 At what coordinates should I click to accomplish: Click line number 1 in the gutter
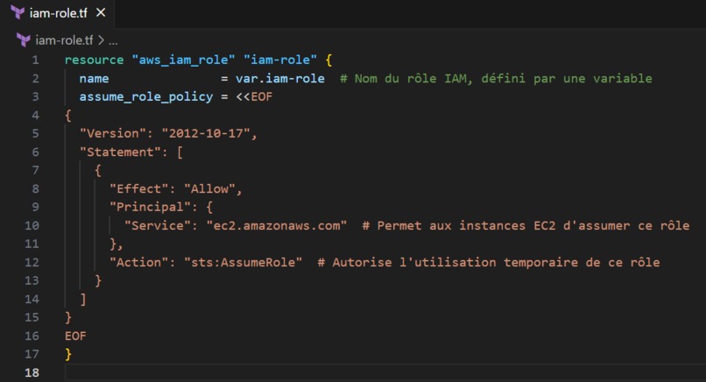[x=35, y=60]
